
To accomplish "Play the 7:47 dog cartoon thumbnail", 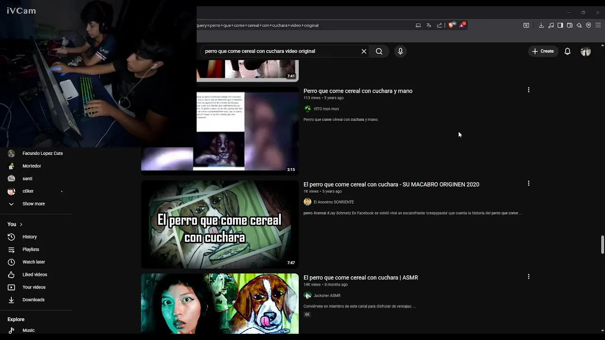I will click(x=220, y=224).
